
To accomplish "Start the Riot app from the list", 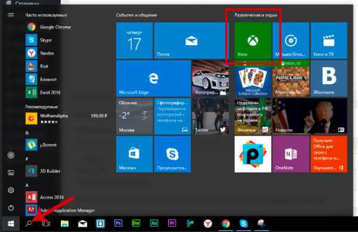I will [x=37, y=66].
